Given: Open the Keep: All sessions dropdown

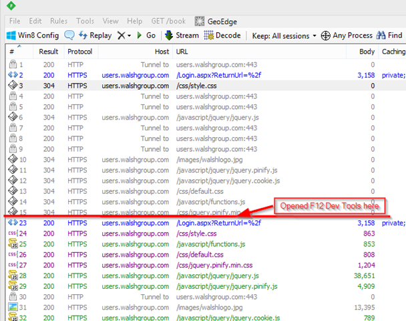Looking at the screenshot, I should click(x=282, y=35).
